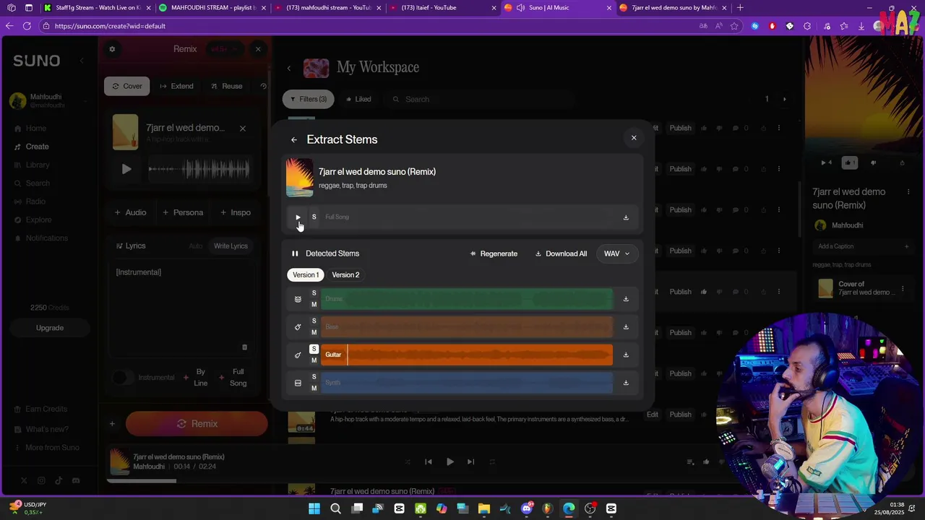
Task: Expand Add a Caption plus
Action: (906, 246)
